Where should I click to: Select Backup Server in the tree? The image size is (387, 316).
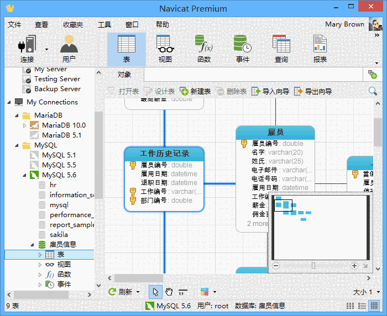pyautogui.click(x=57, y=89)
